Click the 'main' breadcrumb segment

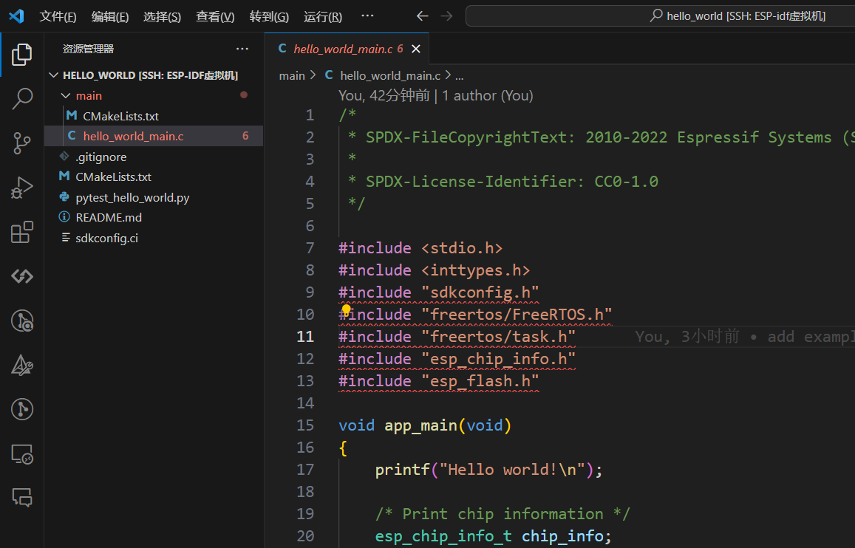point(292,75)
